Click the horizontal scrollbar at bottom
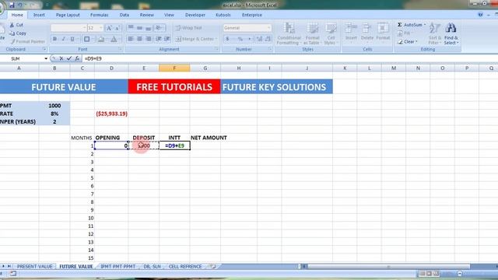This screenshot has height=280, width=498. pos(388,266)
